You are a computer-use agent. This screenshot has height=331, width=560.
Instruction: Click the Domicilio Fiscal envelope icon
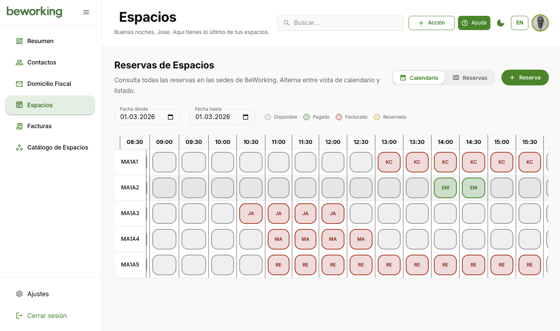(19, 83)
